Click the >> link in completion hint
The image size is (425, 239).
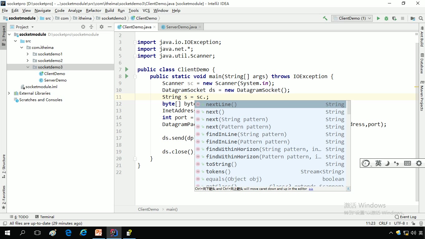coord(311,189)
